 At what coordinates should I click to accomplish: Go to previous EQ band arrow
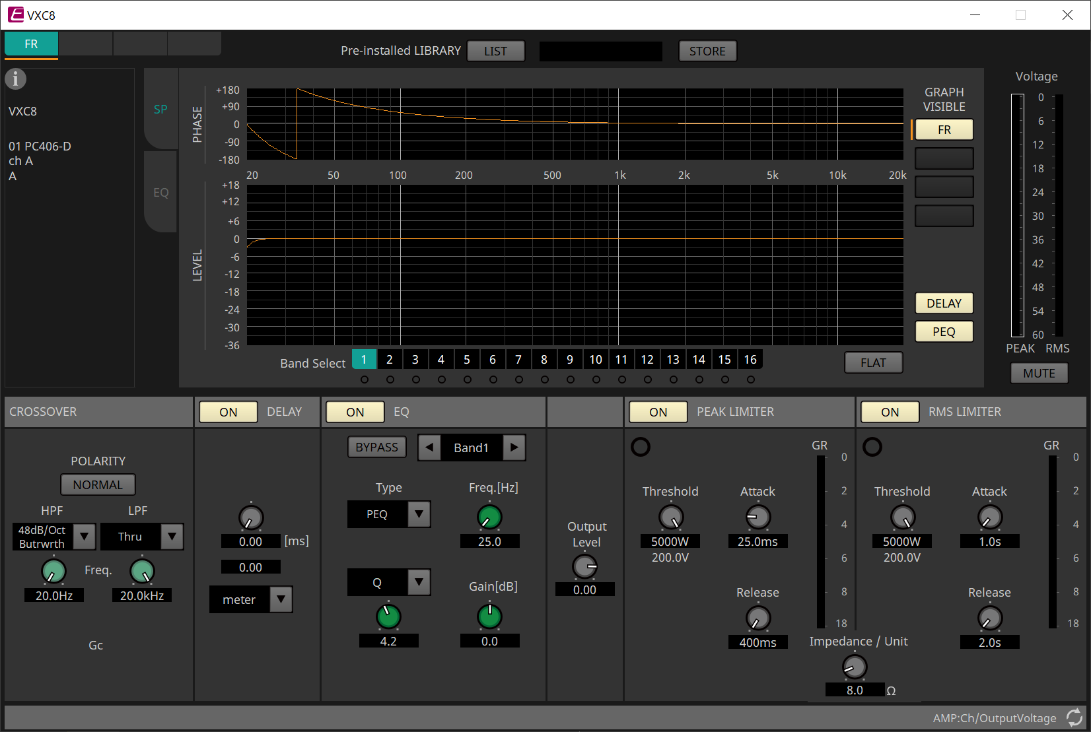tap(429, 448)
